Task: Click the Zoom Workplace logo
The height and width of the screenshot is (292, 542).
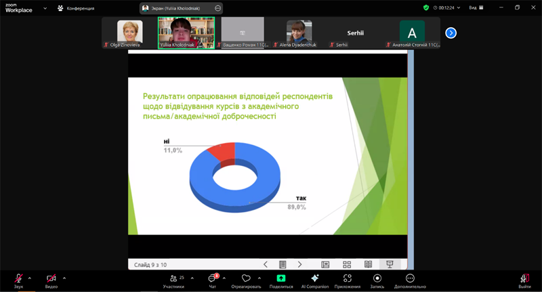Action: (19, 8)
